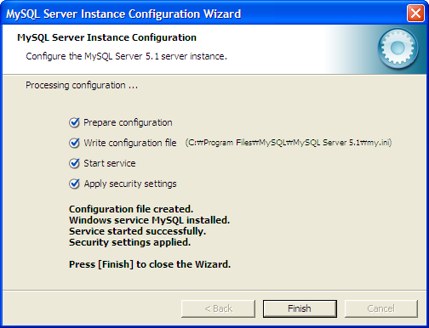Click the Start service label

pos(110,163)
